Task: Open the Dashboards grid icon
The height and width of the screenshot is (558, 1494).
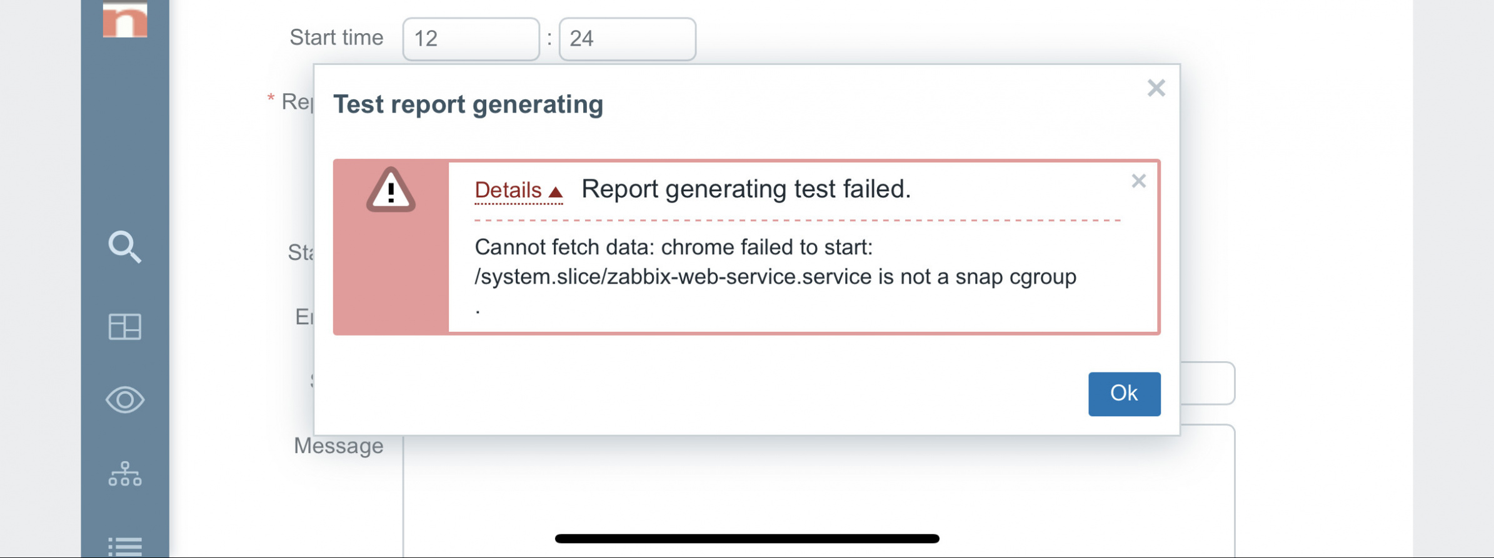Action: pyautogui.click(x=125, y=326)
